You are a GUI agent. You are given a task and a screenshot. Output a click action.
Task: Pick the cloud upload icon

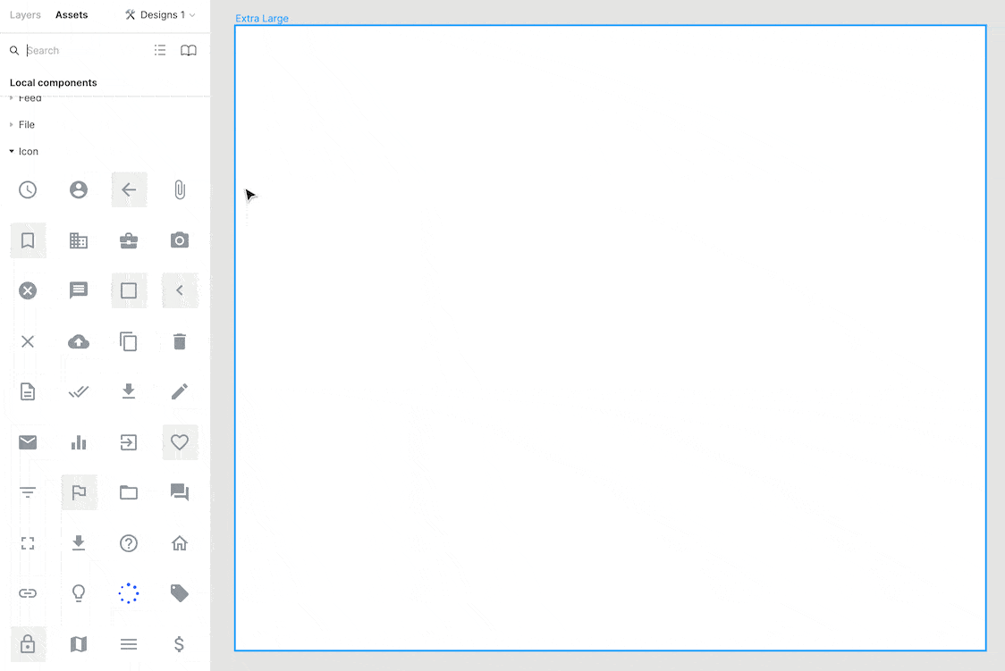pos(78,341)
